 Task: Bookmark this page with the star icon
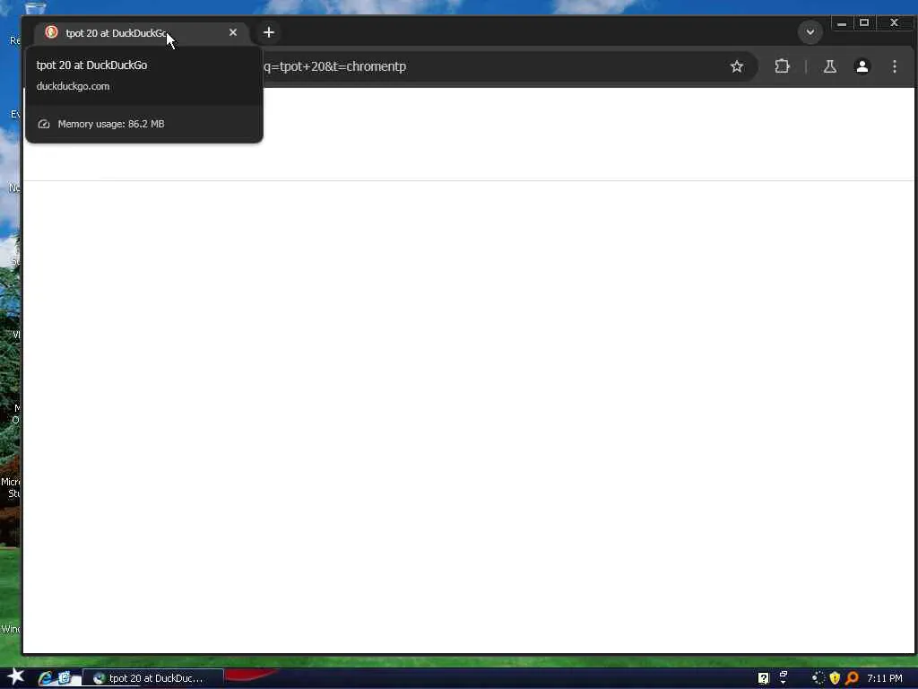(x=737, y=66)
